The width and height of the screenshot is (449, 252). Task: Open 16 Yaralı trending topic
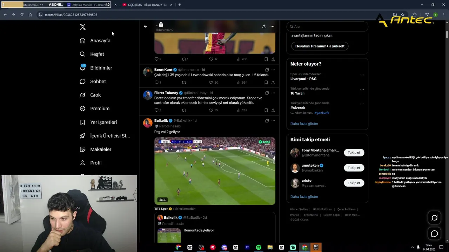pyautogui.click(x=297, y=93)
